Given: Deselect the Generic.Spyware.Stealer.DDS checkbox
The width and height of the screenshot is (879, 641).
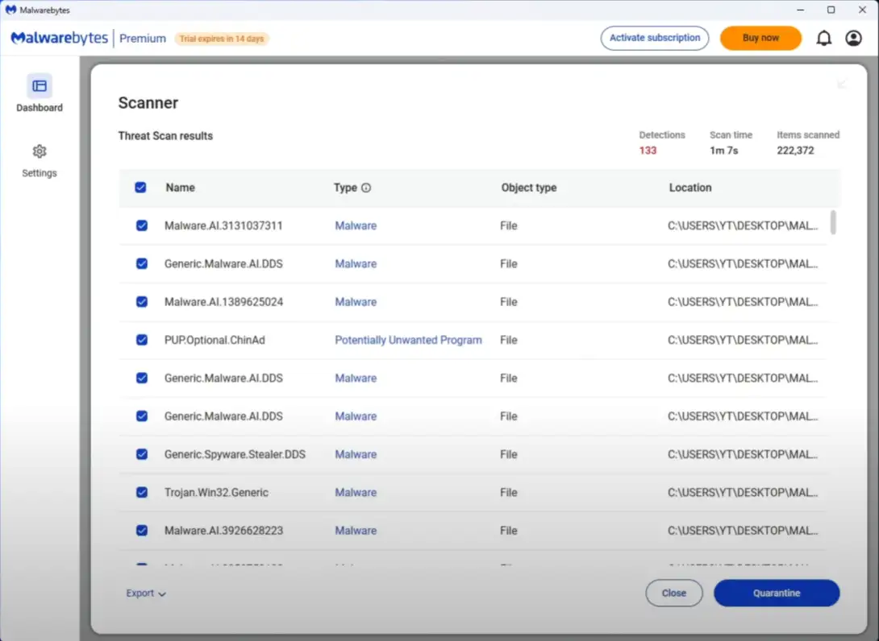Looking at the screenshot, I should (x=142, y=454).
